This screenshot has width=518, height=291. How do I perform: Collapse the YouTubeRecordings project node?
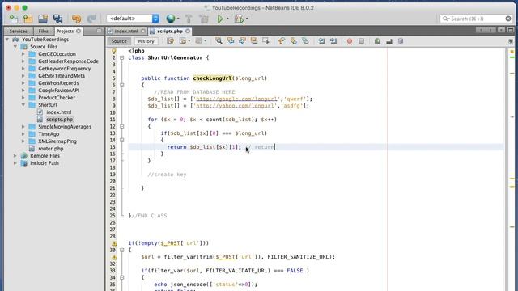pyautogui.click(x=7, y=40)
